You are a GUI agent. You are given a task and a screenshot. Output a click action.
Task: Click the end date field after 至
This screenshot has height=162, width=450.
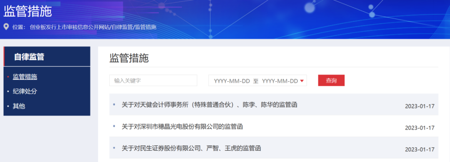(280, 81)
